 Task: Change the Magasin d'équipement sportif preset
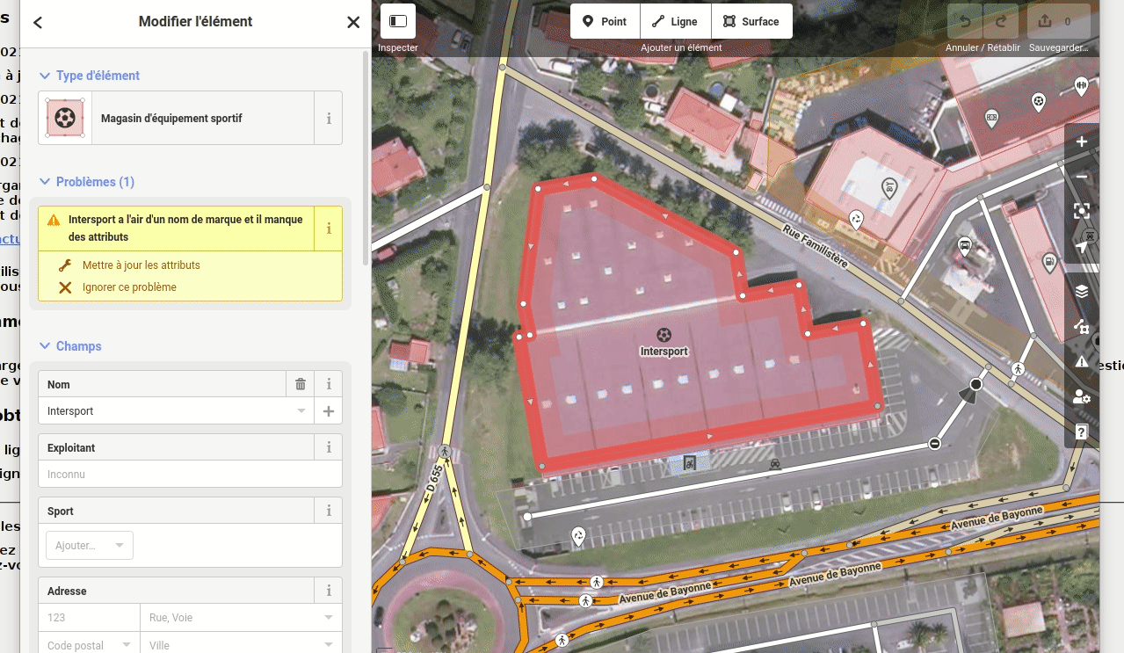point(177,119)
